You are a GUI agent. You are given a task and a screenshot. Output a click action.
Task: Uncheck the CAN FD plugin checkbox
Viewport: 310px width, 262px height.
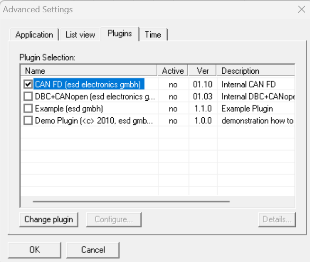[x=28, y=85]
